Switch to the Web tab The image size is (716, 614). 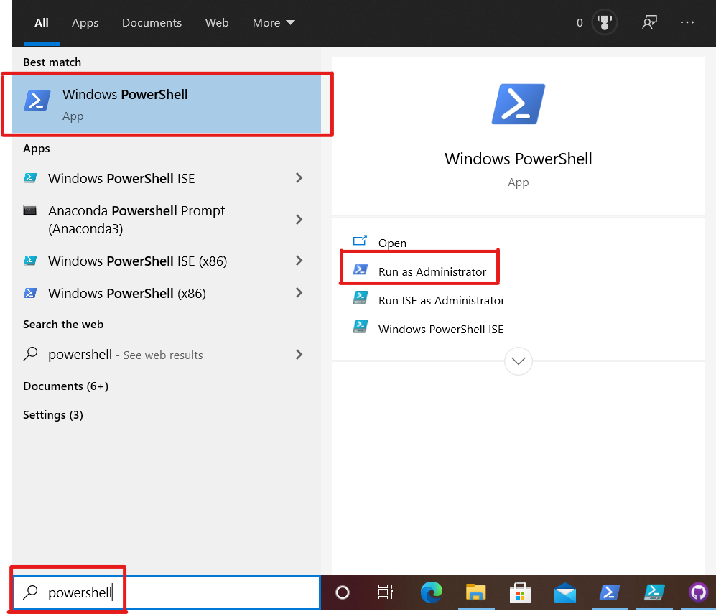tap(217, 22)
